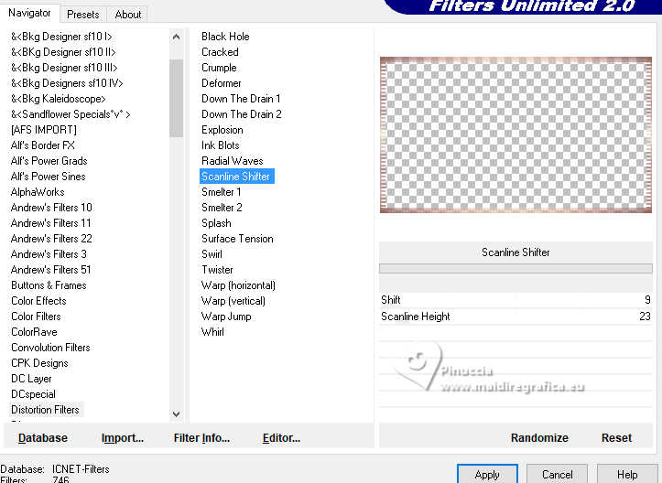This screenshot has width=662, height=483.
Task: Click the category list scrollbar thumb
Action: [176, 98]
